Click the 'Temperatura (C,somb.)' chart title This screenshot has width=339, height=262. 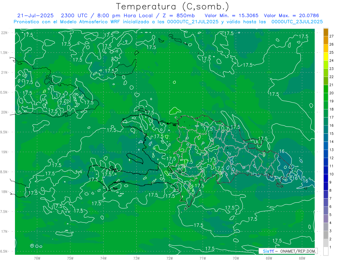point(173,7)
